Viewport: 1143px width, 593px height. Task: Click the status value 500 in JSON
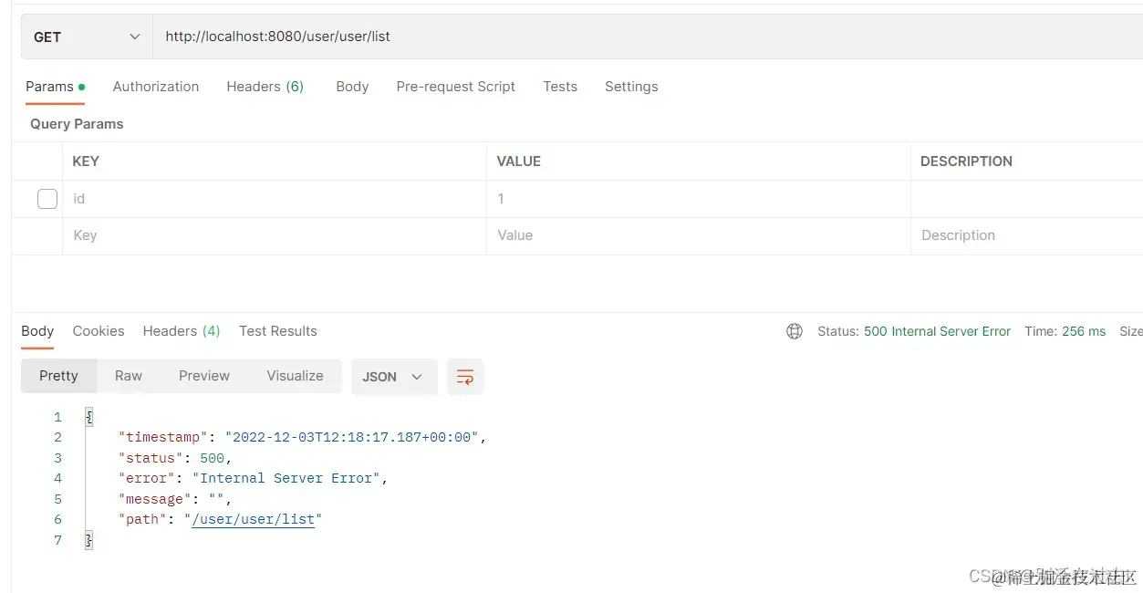[212, 458]
